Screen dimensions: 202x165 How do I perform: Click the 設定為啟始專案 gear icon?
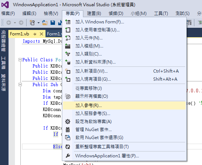pos(68,122)
